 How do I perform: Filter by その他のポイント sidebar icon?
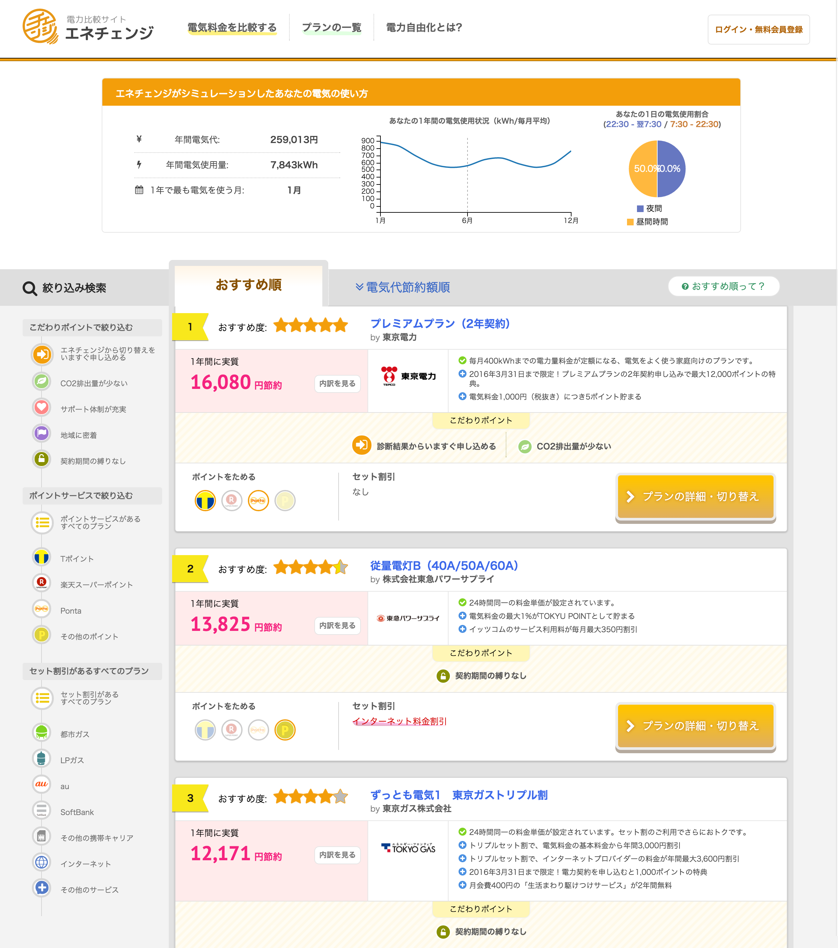coord(42,635)
